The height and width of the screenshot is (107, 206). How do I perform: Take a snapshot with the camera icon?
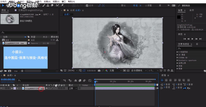pyautogui.click(x=99, y=71)
